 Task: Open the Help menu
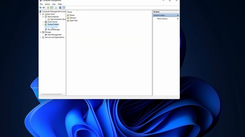tap(60, 4)
